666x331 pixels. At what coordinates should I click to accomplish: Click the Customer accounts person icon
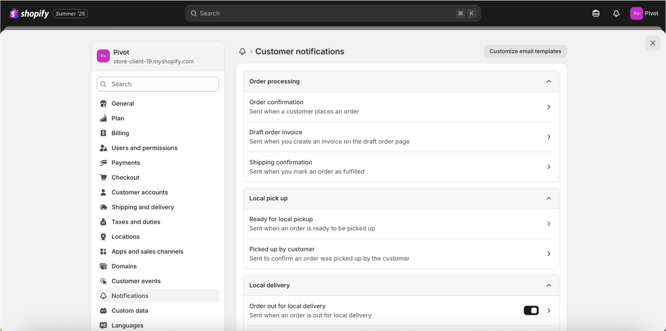[x=103, y=192]
